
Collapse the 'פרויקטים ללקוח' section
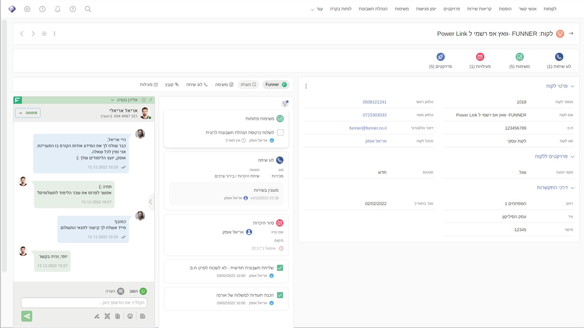572,157
